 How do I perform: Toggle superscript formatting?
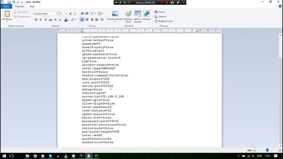click(x=61, y=19)
